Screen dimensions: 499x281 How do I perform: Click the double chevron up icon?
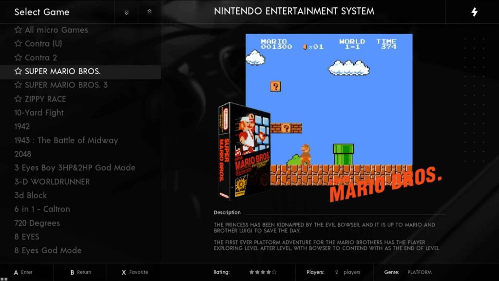click(x=149, y=12)
